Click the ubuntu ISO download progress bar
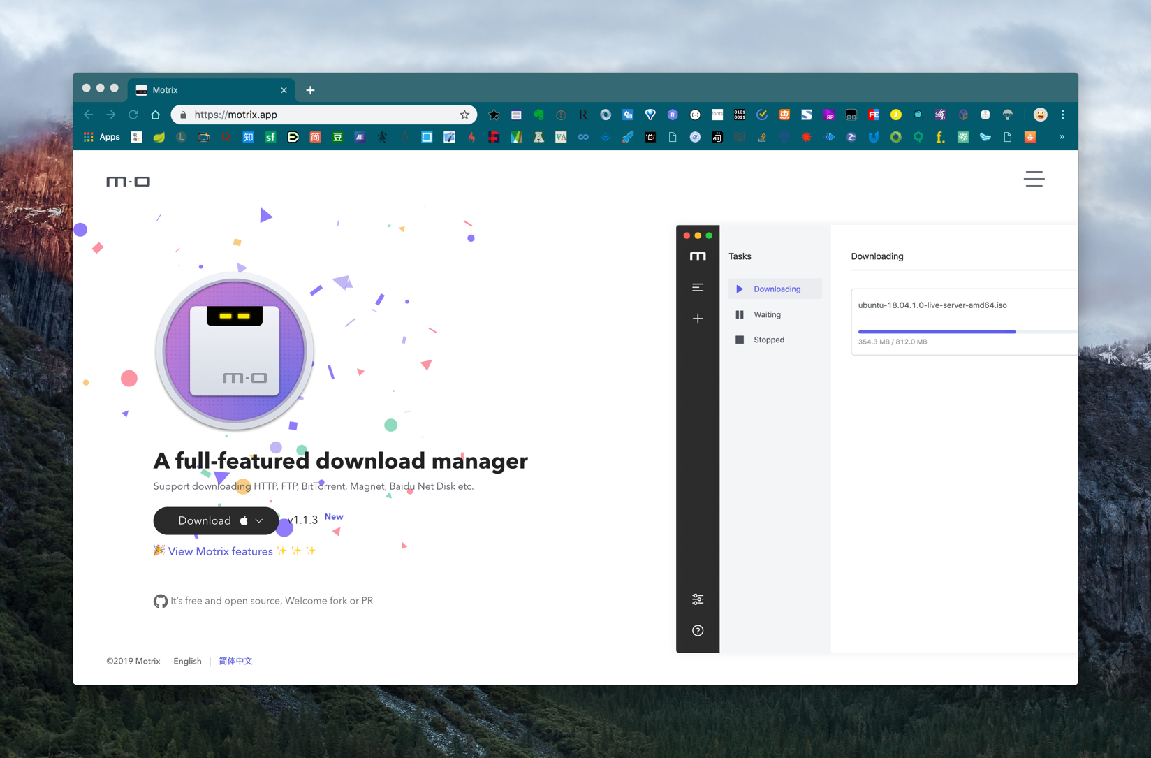 [x=936, y=332]
